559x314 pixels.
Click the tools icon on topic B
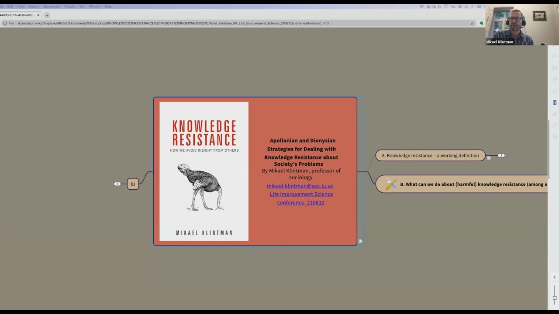click(391, 184)
